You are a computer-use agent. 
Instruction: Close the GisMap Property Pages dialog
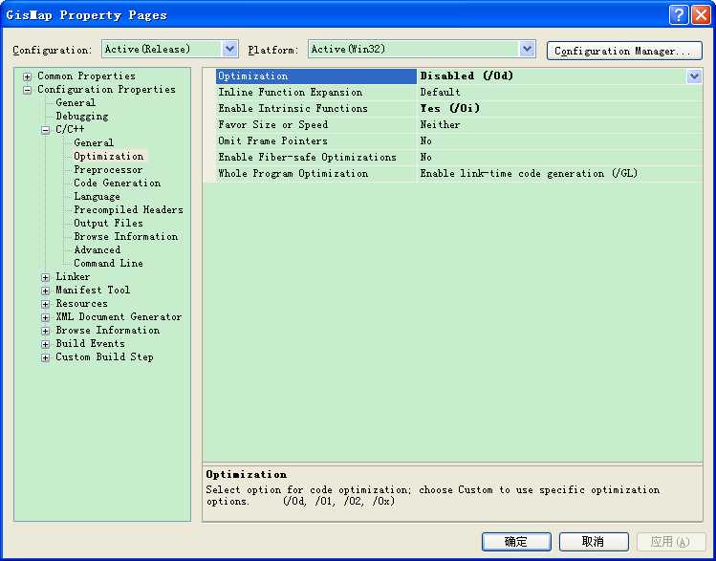(701, 15)
